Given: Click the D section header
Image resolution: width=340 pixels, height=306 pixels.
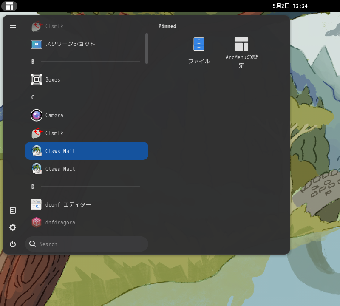Looking at the screenshot, I should coord(33,187).
